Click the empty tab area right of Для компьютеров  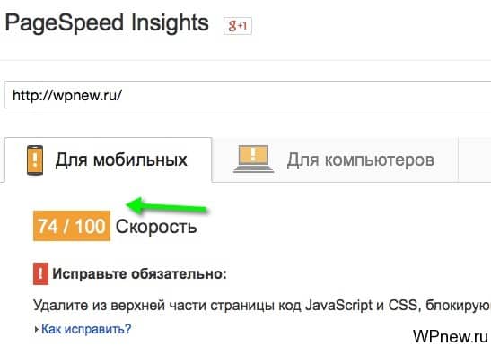pyautogui.click(x=475, y=160)
